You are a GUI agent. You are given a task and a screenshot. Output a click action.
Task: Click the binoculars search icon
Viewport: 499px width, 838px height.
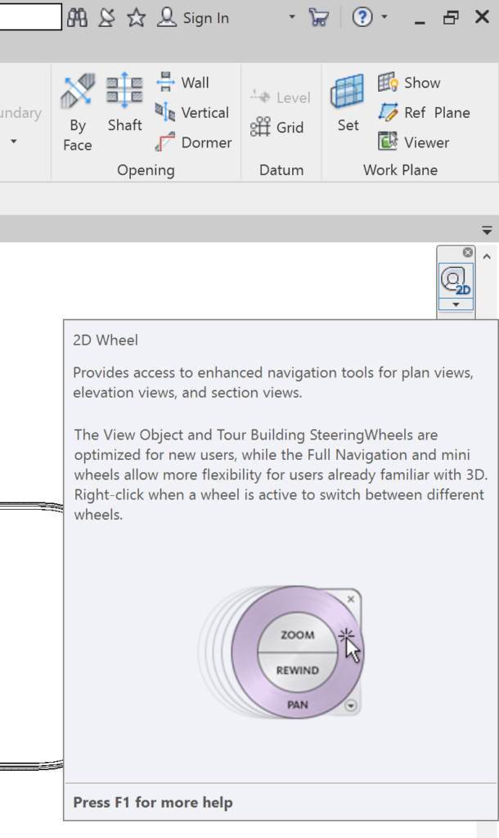pyautogui.click(x=77, y=17)
